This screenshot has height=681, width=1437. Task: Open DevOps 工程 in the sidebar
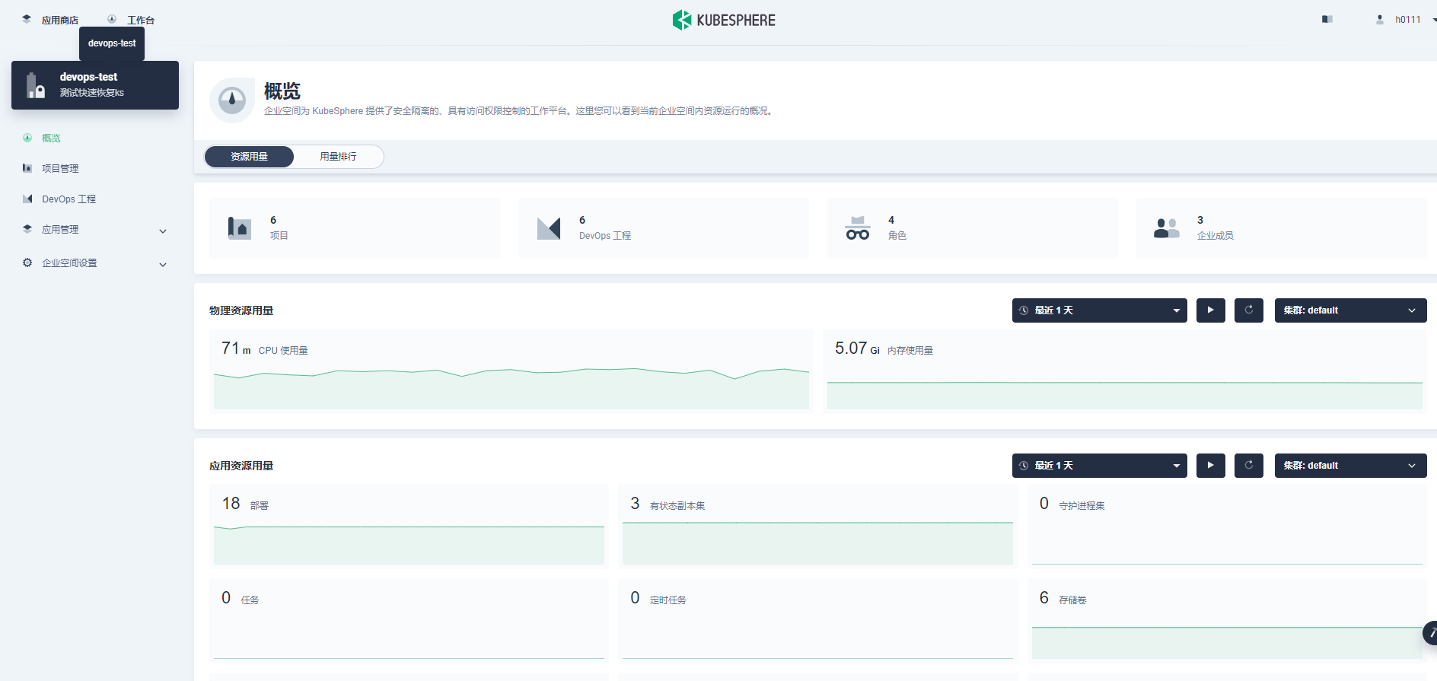click(x=69, y=199)
